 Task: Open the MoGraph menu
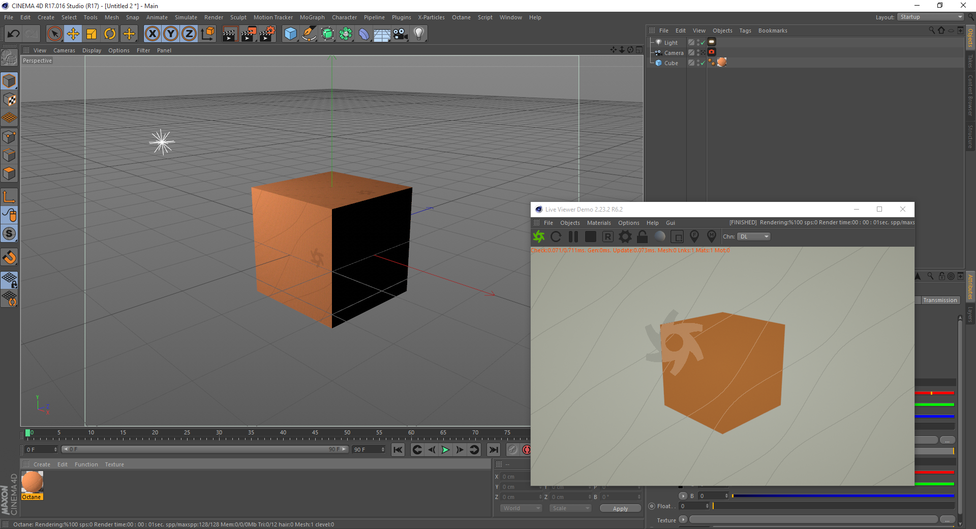(x=312, y=17)
